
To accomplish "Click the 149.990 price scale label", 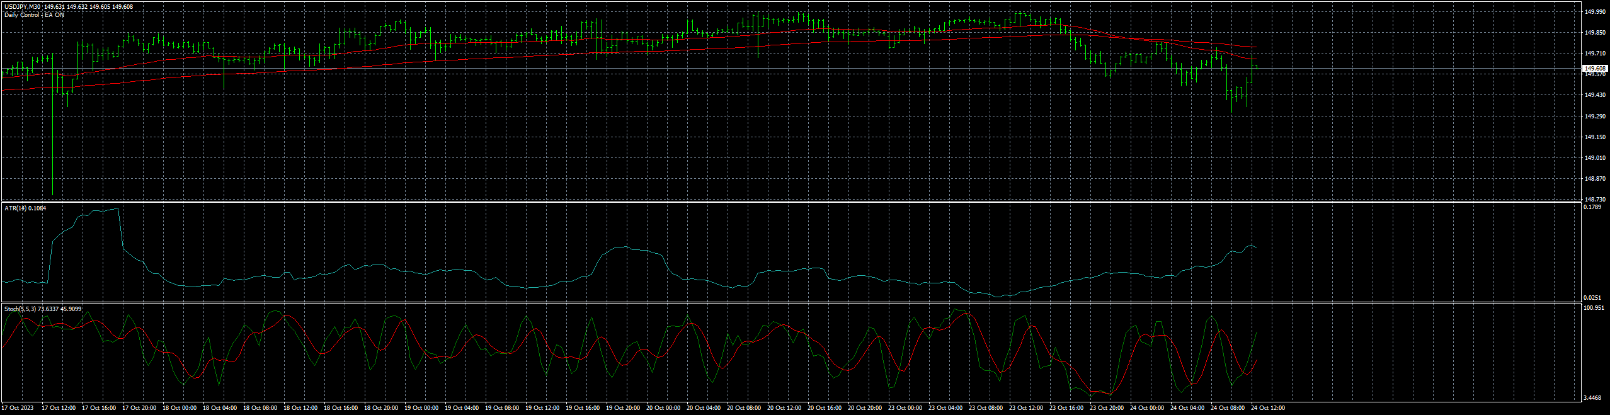I will 1594,11.
